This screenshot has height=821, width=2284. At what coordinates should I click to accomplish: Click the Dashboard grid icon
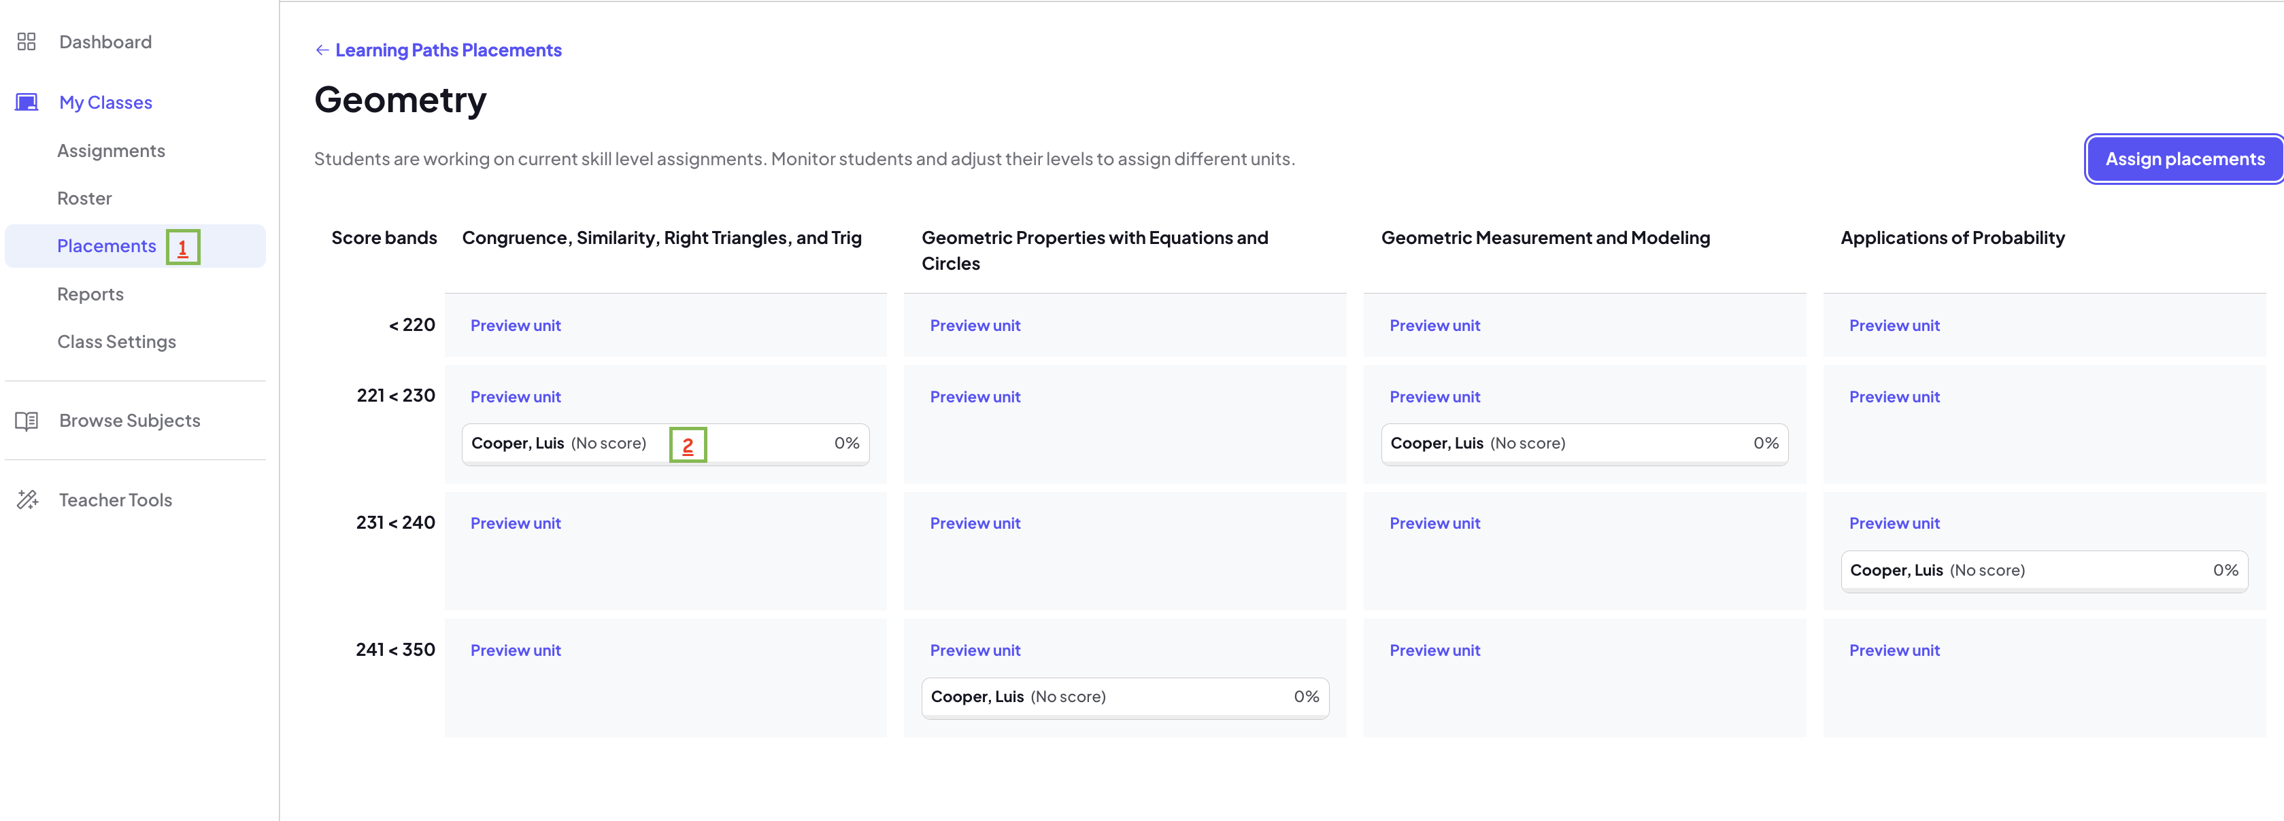pyautogui.click(x=27, y=41)
